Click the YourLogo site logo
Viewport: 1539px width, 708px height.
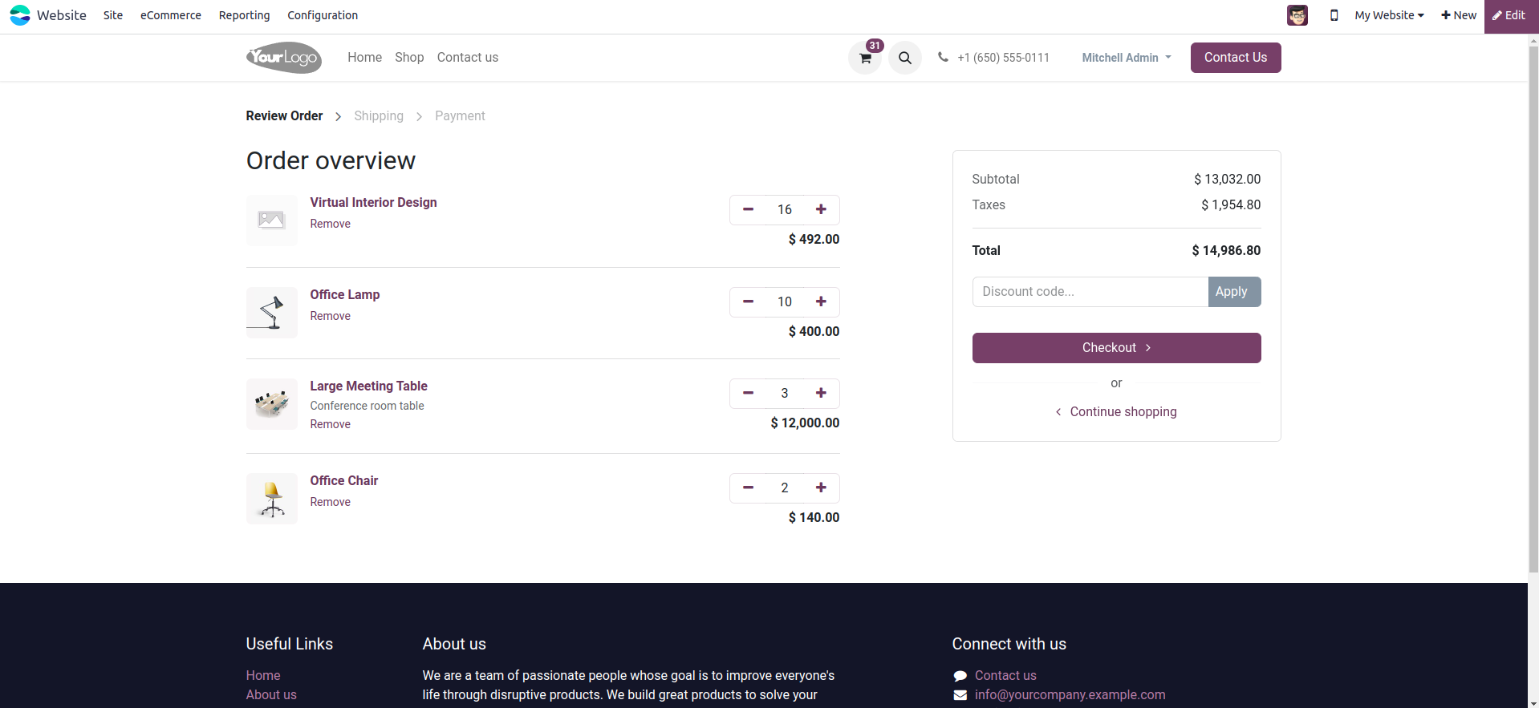point(284,58)
